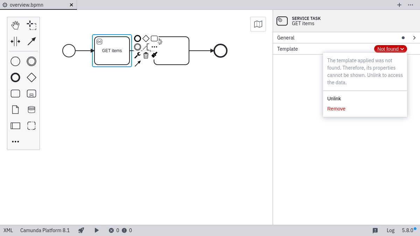Toggle the Log panel
The image size is (420, 236).
391,230
